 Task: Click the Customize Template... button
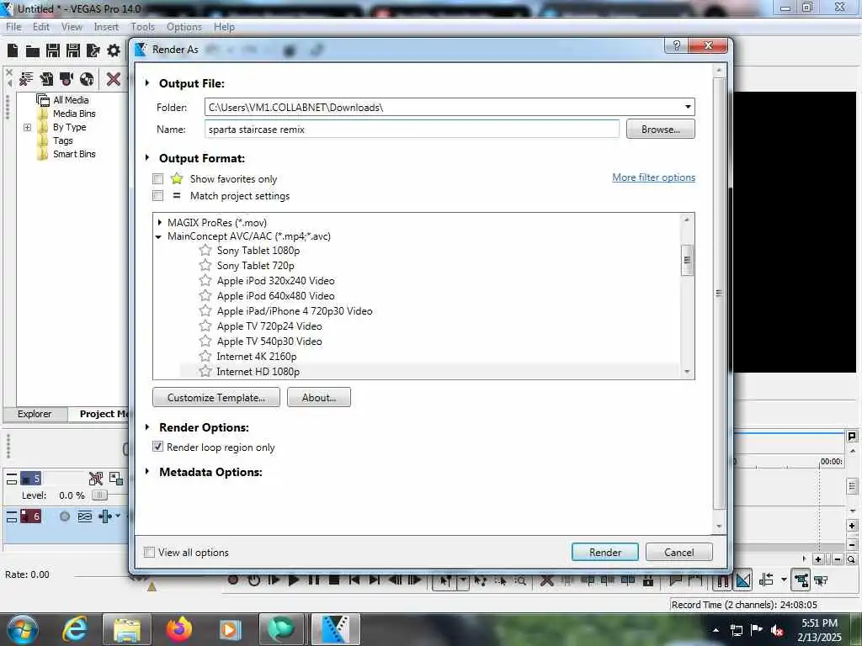216,397
